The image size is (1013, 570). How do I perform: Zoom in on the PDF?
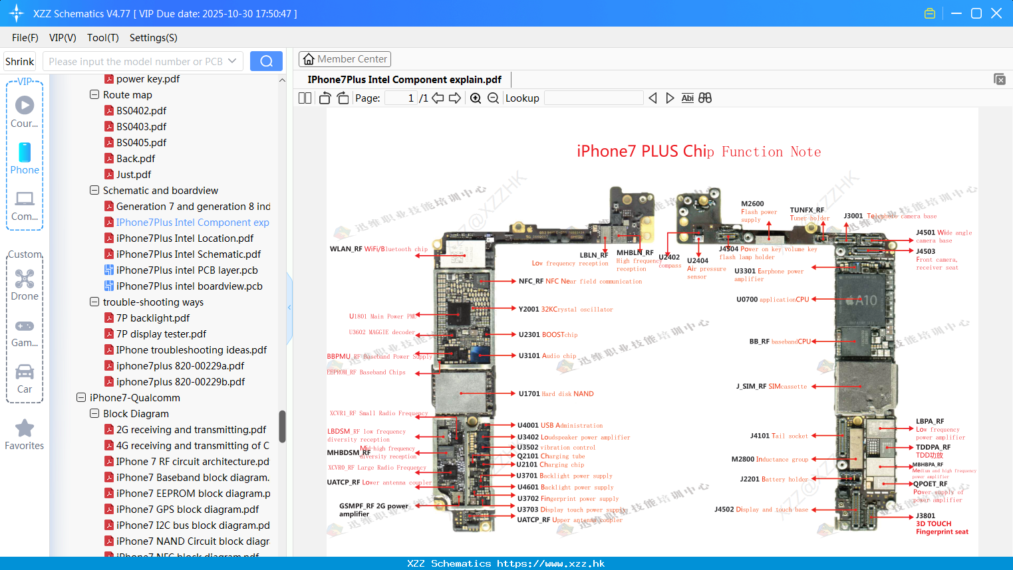476,98
